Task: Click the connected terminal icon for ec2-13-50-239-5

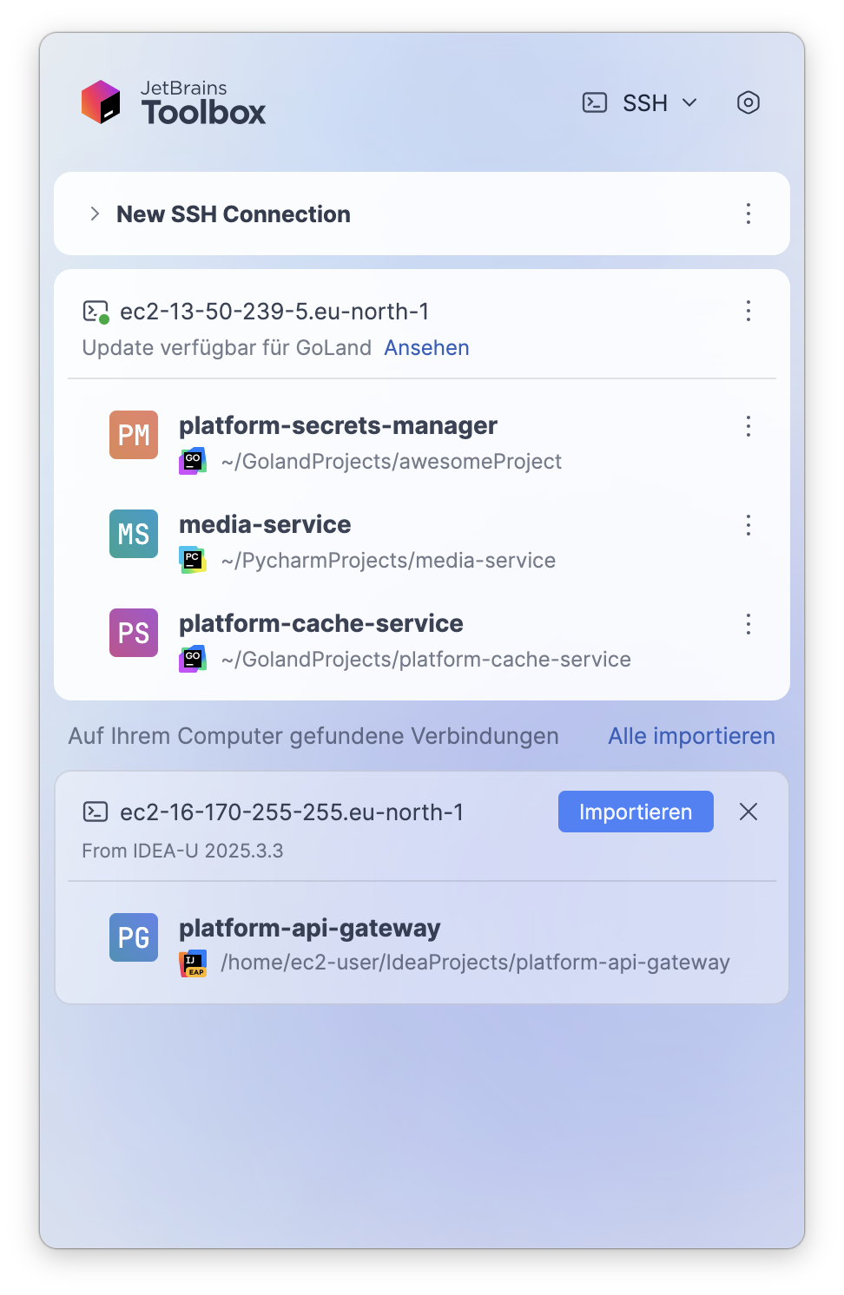Action: coord(96,312)
